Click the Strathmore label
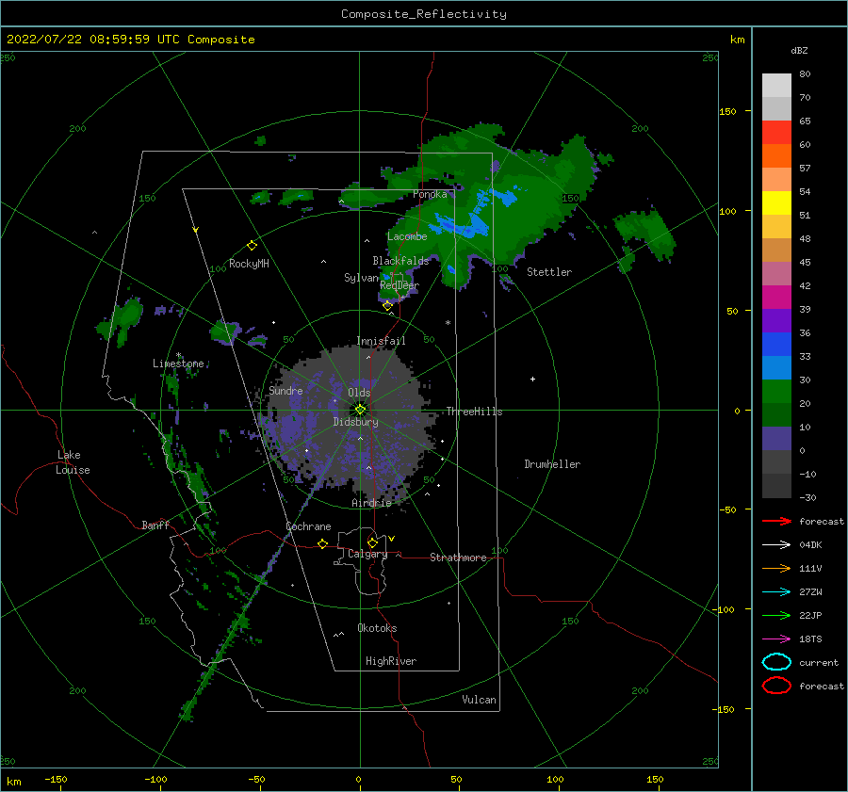This screenshot has width=848, height=792. click(x=458, y=558)
